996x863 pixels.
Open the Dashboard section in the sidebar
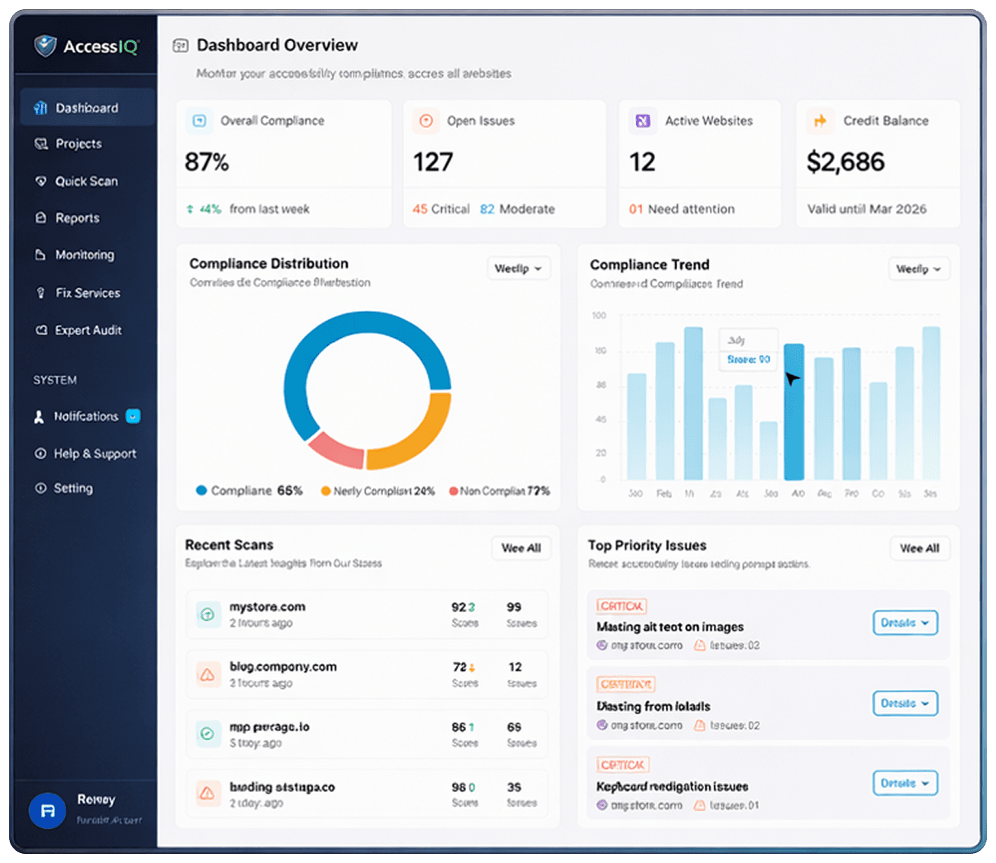86,107
